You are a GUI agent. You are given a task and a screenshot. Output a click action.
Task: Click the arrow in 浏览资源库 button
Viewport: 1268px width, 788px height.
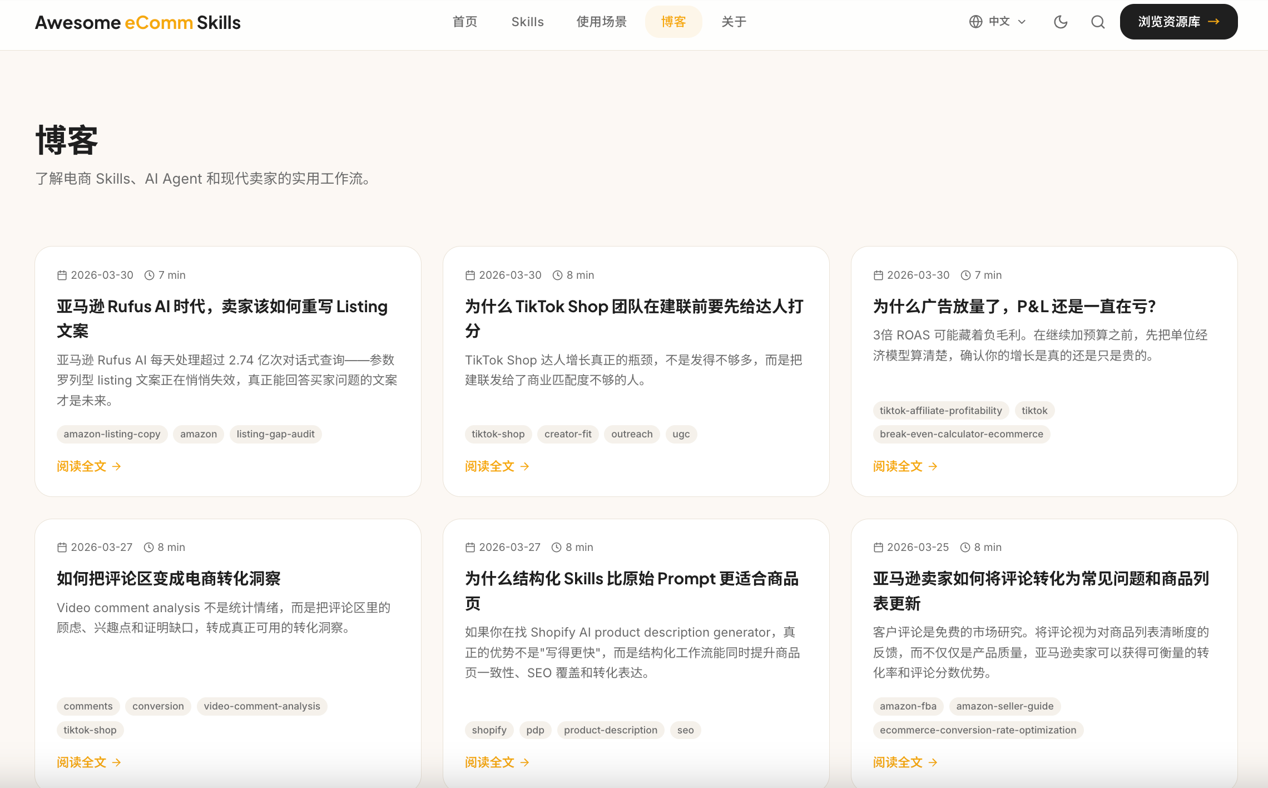pos(1214,22)
